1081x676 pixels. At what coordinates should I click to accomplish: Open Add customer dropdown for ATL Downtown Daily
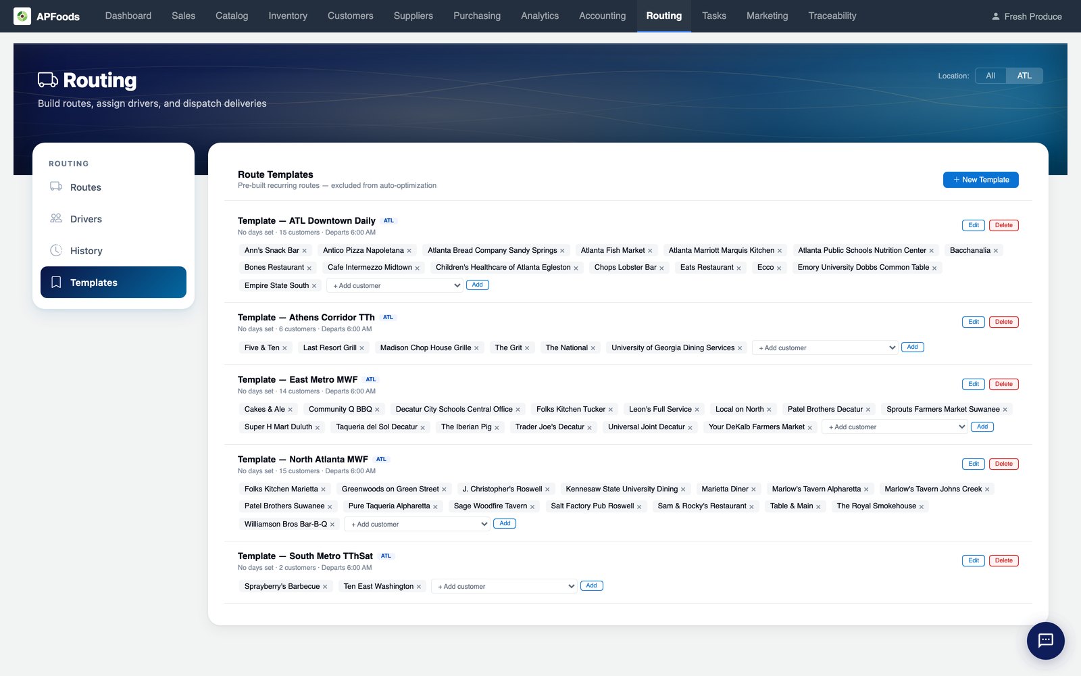click(395, 285)
